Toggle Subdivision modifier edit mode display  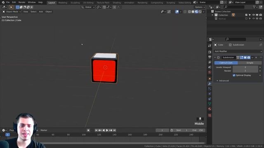click(242, 58)
